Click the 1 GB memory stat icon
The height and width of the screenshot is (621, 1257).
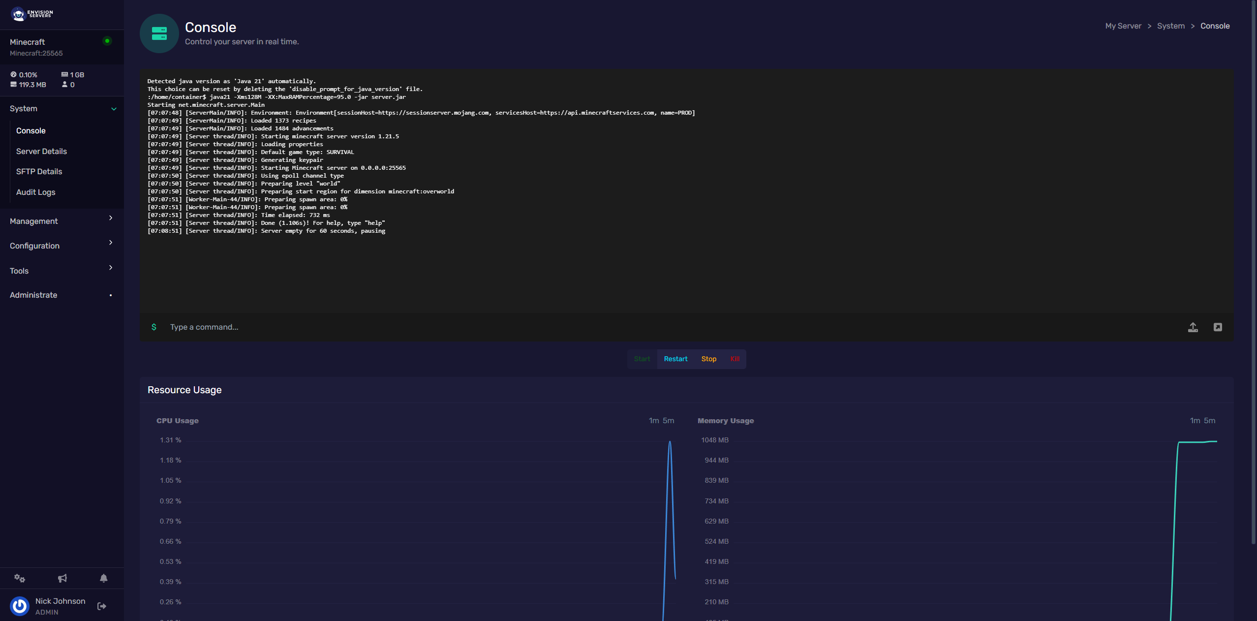pos(64,74)
